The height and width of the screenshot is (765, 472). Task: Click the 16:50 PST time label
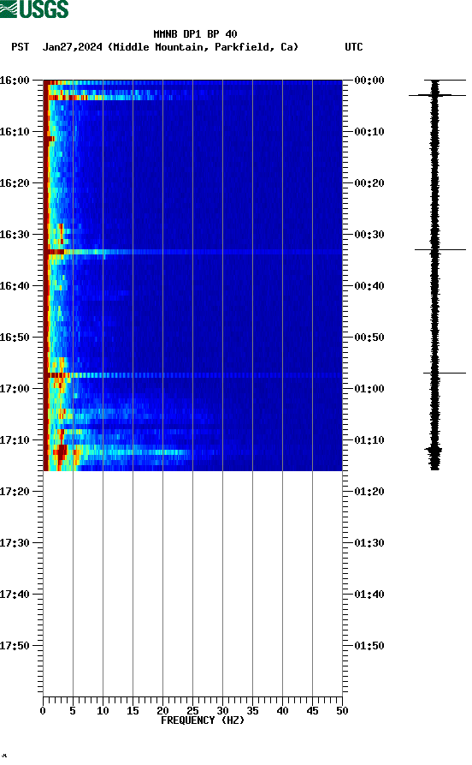[15, 338]
